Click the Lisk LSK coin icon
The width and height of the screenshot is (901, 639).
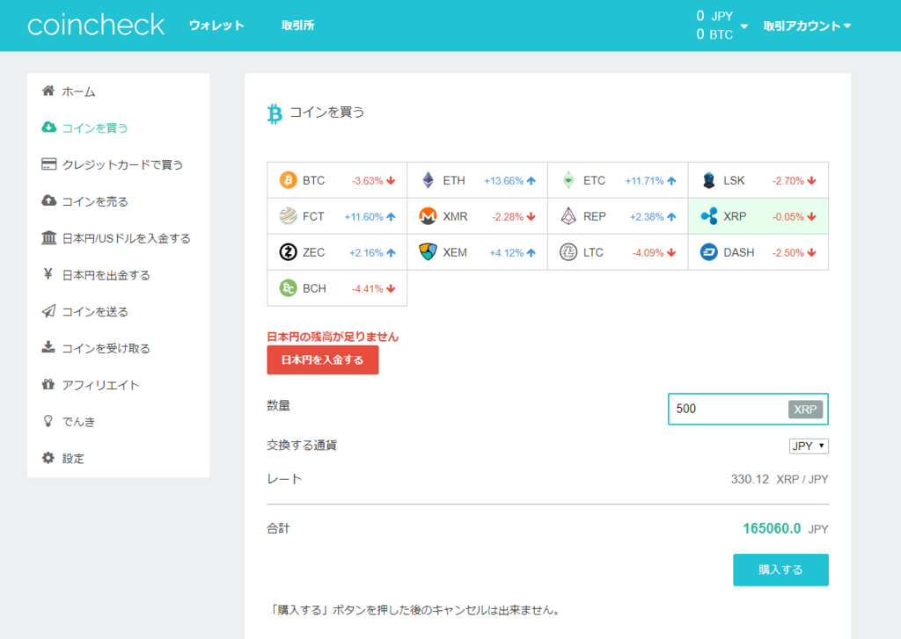pos(708,180)
